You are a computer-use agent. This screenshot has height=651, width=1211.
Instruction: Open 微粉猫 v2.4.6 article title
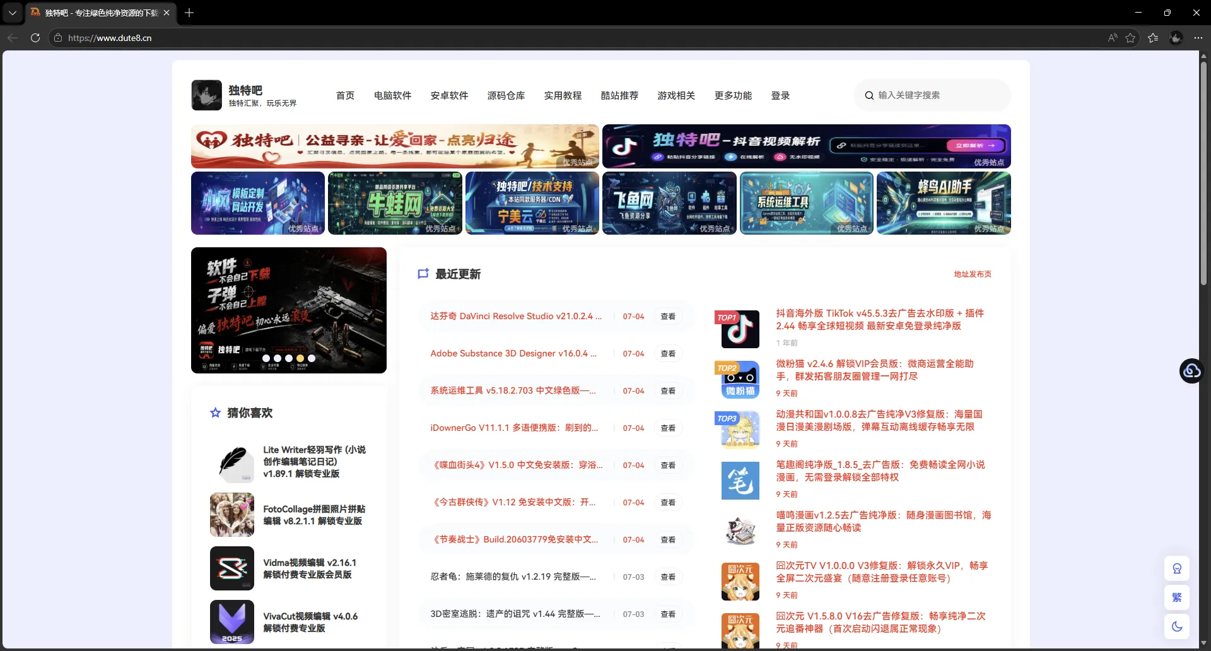pyautogui.click(x=875, y=370)
